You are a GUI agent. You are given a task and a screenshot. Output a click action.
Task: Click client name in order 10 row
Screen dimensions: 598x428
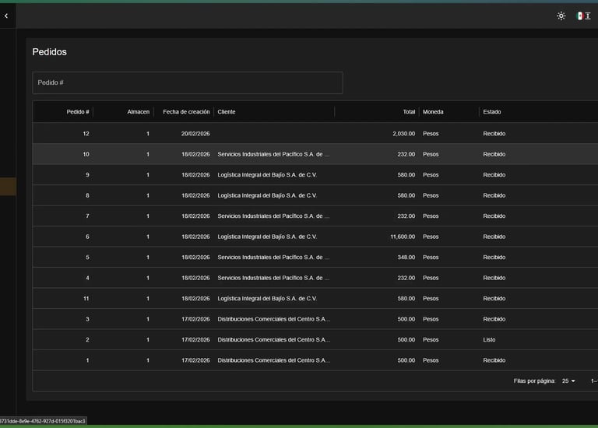click(273, 154)
